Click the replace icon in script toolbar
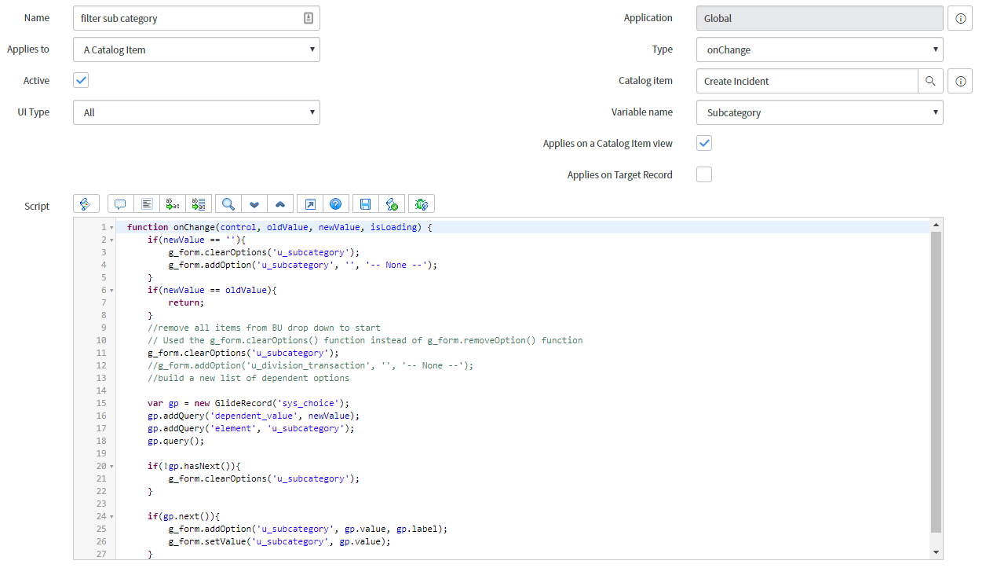This screenshot has width=986, height=579. coord(173,204)
